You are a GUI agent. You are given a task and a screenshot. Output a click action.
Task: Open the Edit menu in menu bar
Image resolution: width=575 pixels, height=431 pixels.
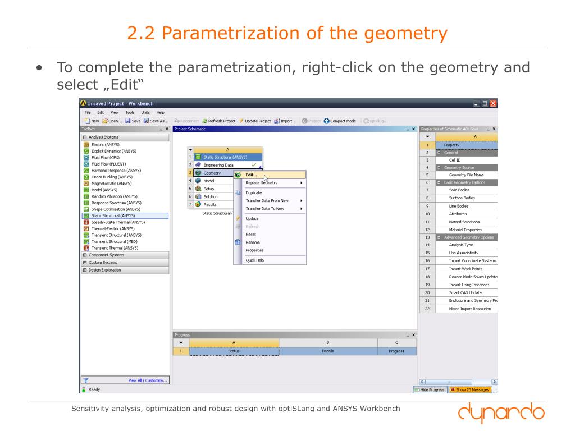(x=101, y=112)
